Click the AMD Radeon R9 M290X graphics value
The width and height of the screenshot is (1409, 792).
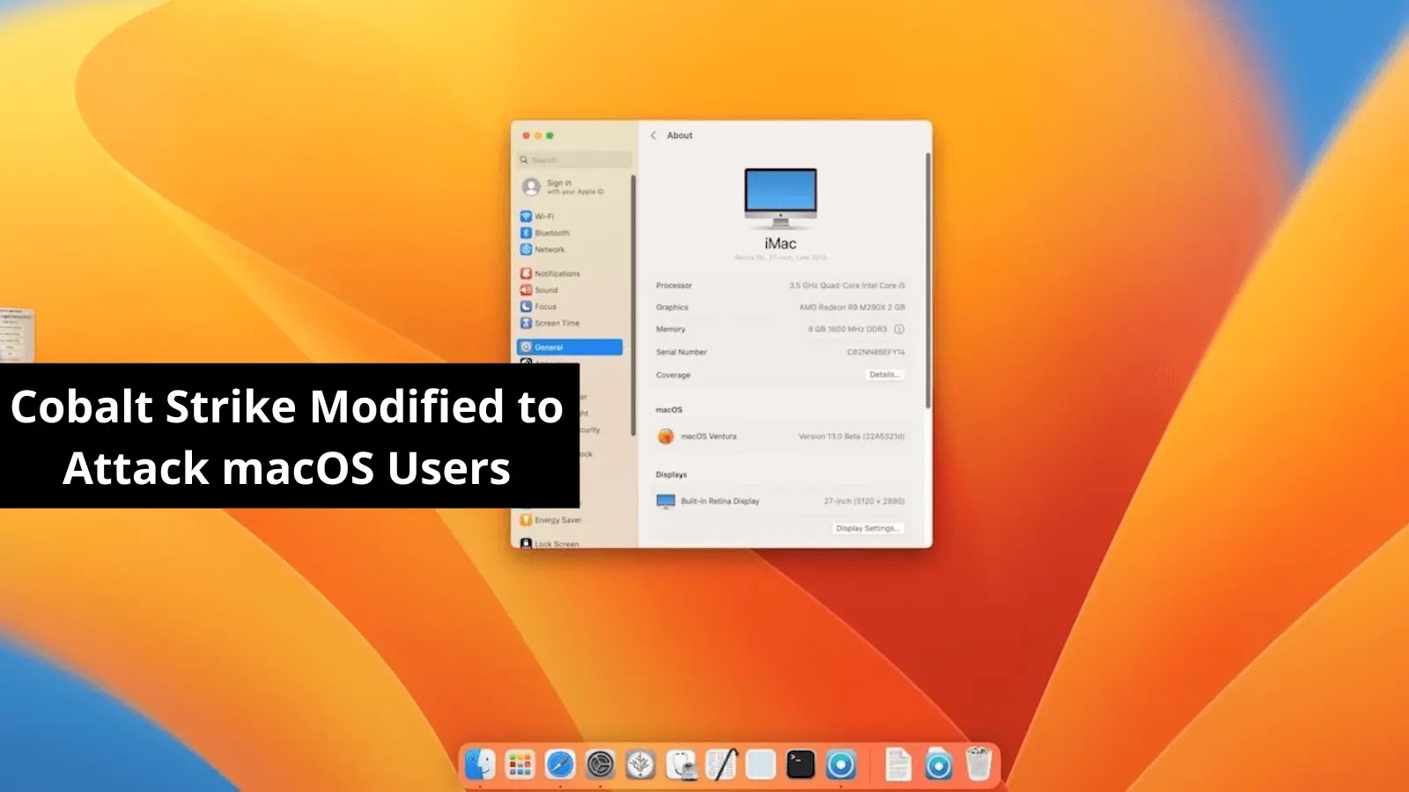(852, 308)
